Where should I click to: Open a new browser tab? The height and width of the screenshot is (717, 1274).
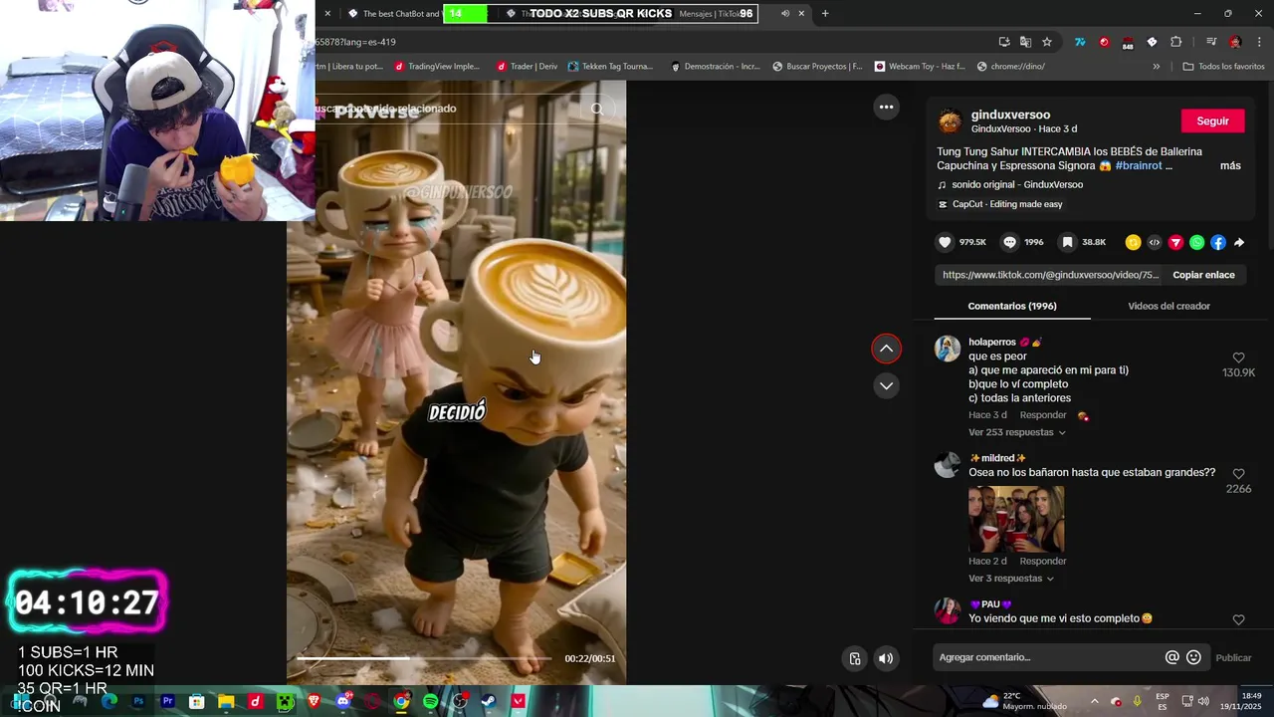(825, 13)
